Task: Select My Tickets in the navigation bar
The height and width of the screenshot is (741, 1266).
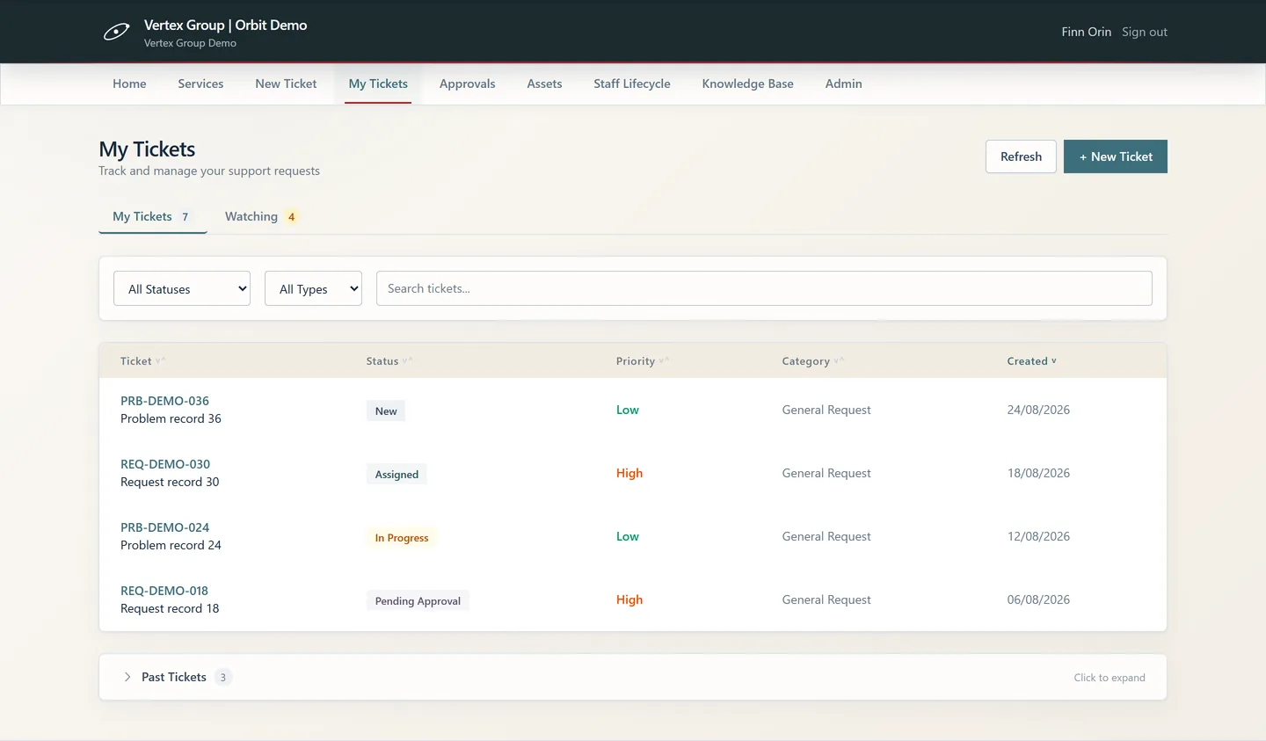Action: click(378, 84)
